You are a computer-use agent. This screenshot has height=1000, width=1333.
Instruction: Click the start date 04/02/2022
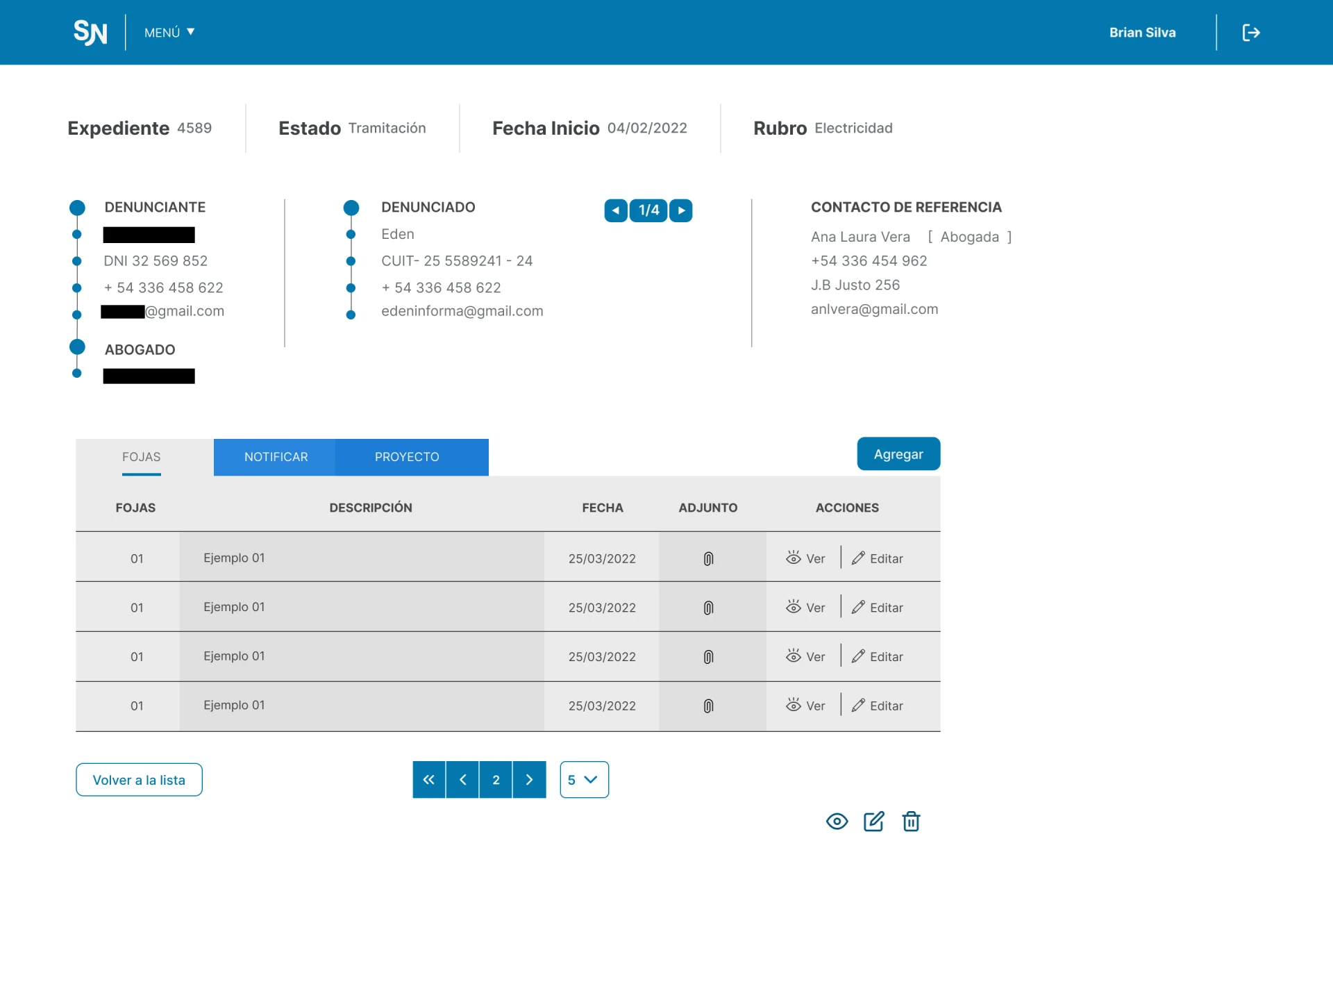647,128
